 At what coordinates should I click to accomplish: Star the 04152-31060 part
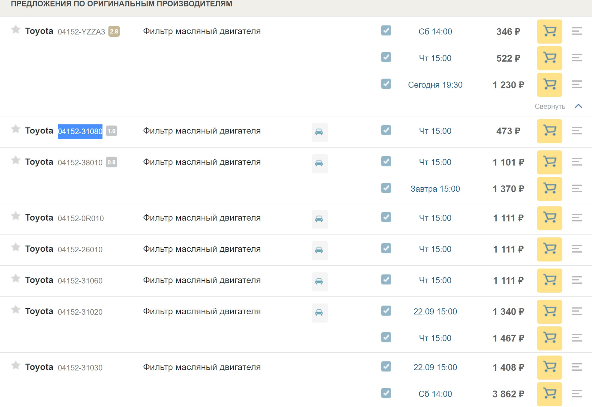click(x=15, y=278)
